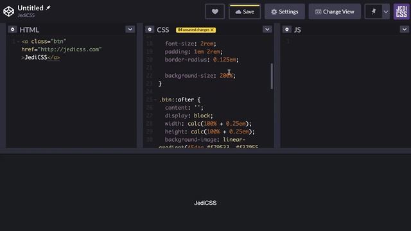This screenshot has height=231, width=411.
Task: Click the JediCSS preview link
Action: (205, 203)
